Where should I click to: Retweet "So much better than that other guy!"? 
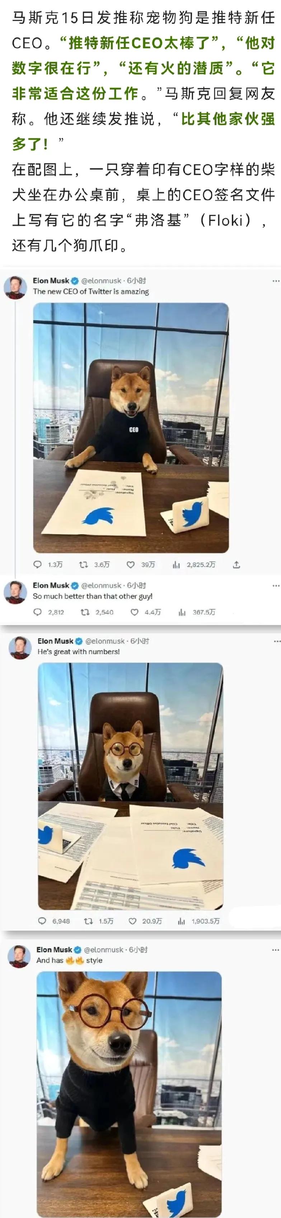coord(85,612)
